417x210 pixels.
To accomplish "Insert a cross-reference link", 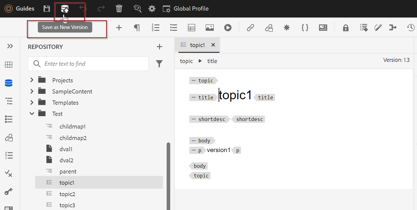I will (x=250, y=27).
